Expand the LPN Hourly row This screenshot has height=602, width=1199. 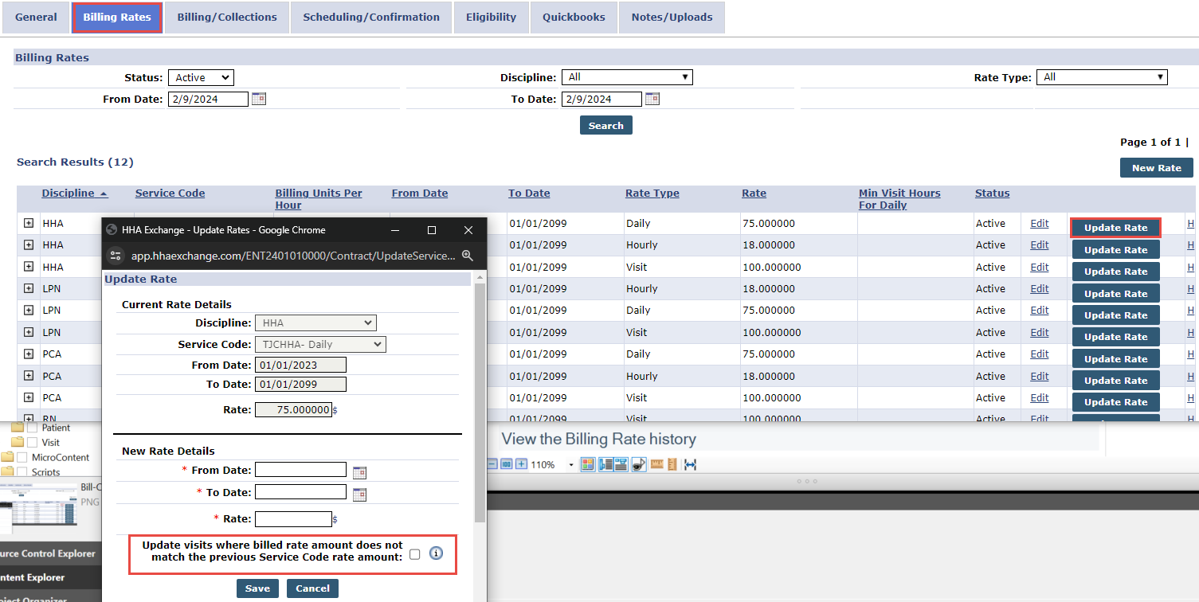29,288
